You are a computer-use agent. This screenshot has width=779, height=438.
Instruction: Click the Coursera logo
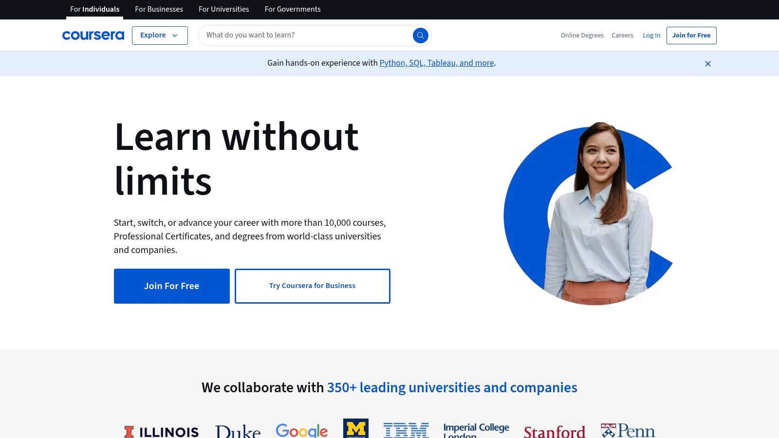point(93,36)
